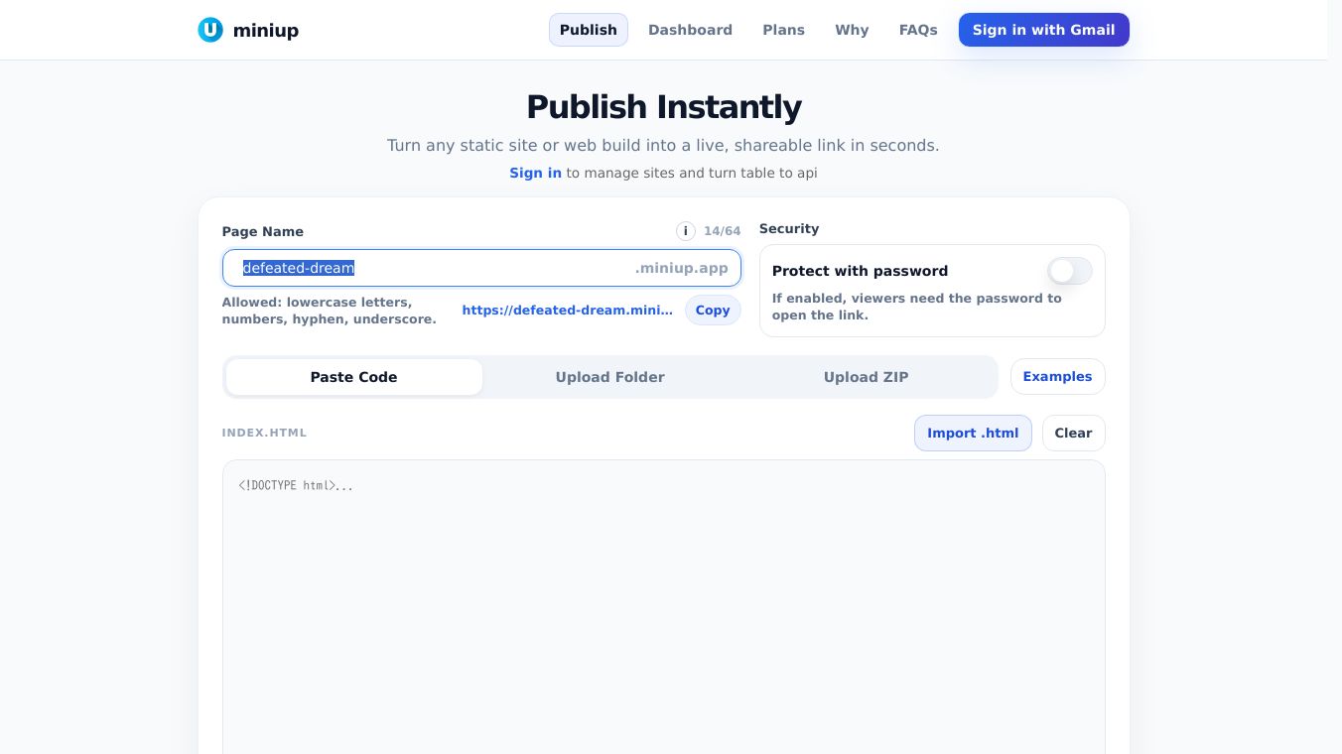This screenshot has width=1342, height=754.
Task: Click Sign in with Gmail
Action: [x=1043, y=30]
